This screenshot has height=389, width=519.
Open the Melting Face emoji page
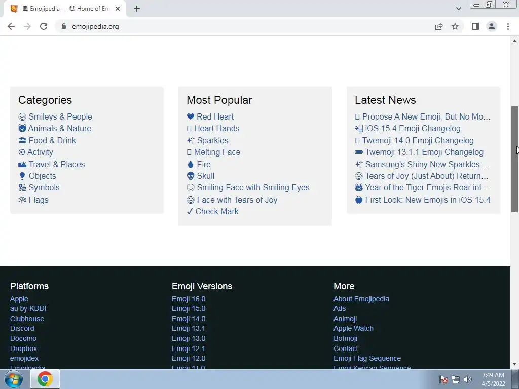217,152
